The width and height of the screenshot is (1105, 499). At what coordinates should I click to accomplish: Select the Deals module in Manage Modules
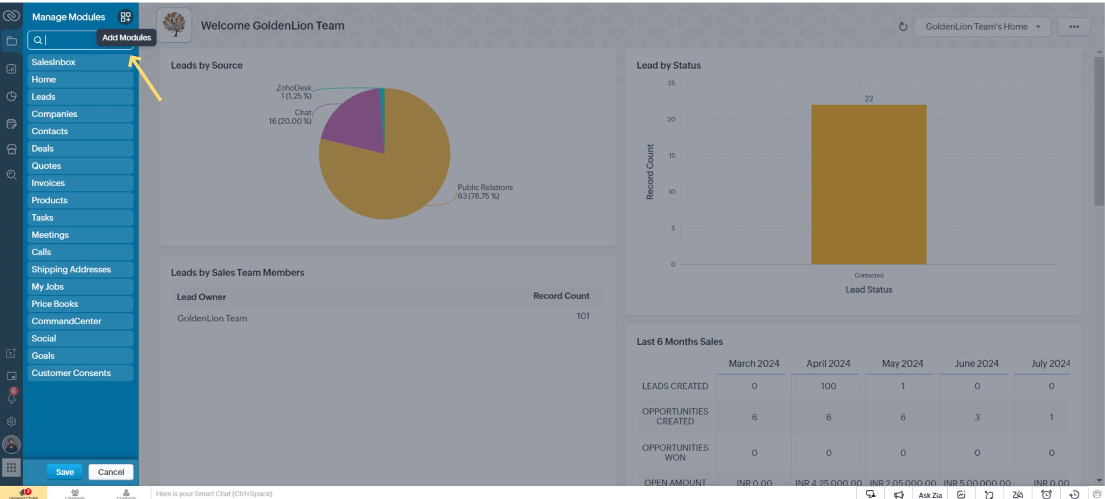(x=80, y=148)
